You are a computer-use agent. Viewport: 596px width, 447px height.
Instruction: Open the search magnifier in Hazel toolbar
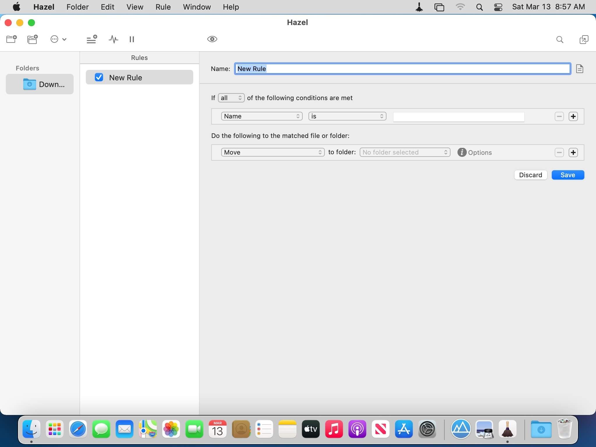click(560, 39)
